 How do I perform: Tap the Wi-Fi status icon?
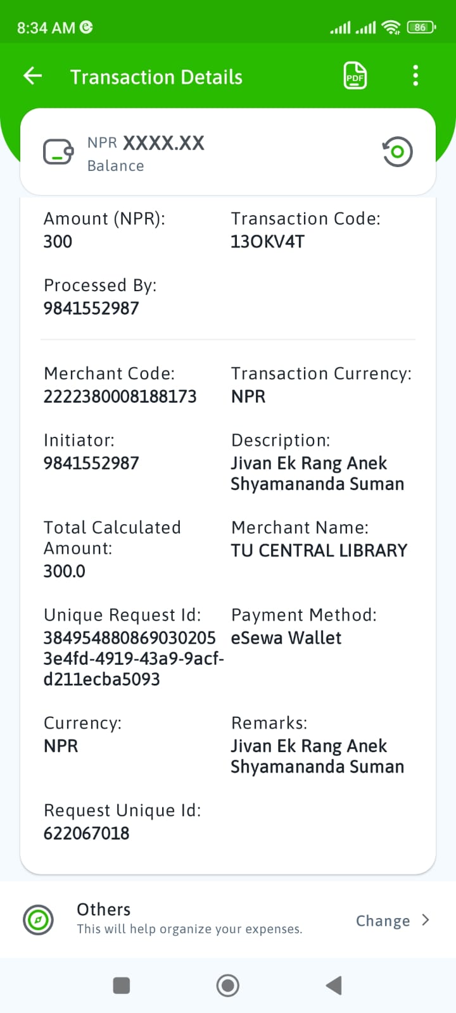pos(391,27)
